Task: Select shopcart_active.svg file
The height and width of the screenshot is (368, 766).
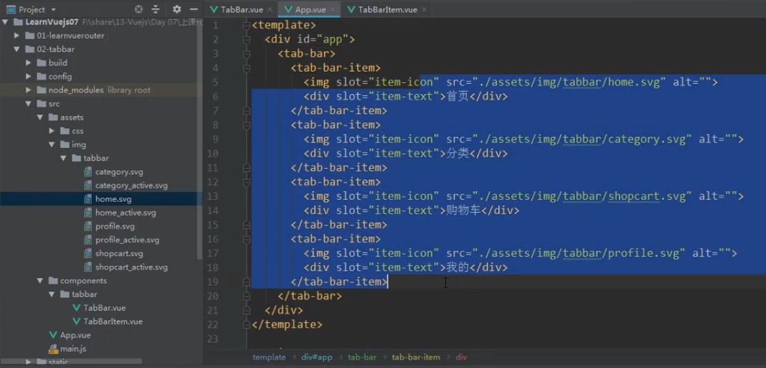Action: point(132,267)
